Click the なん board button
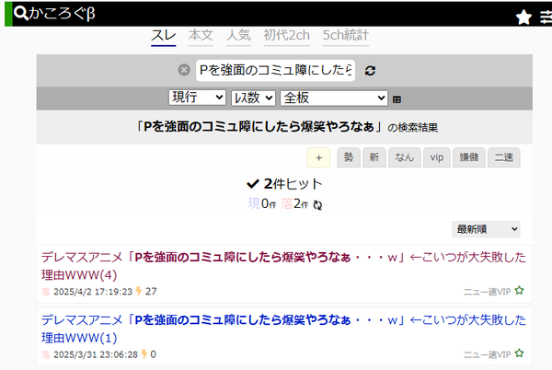This screenshot has height=370, width=552. click(405, 157)
